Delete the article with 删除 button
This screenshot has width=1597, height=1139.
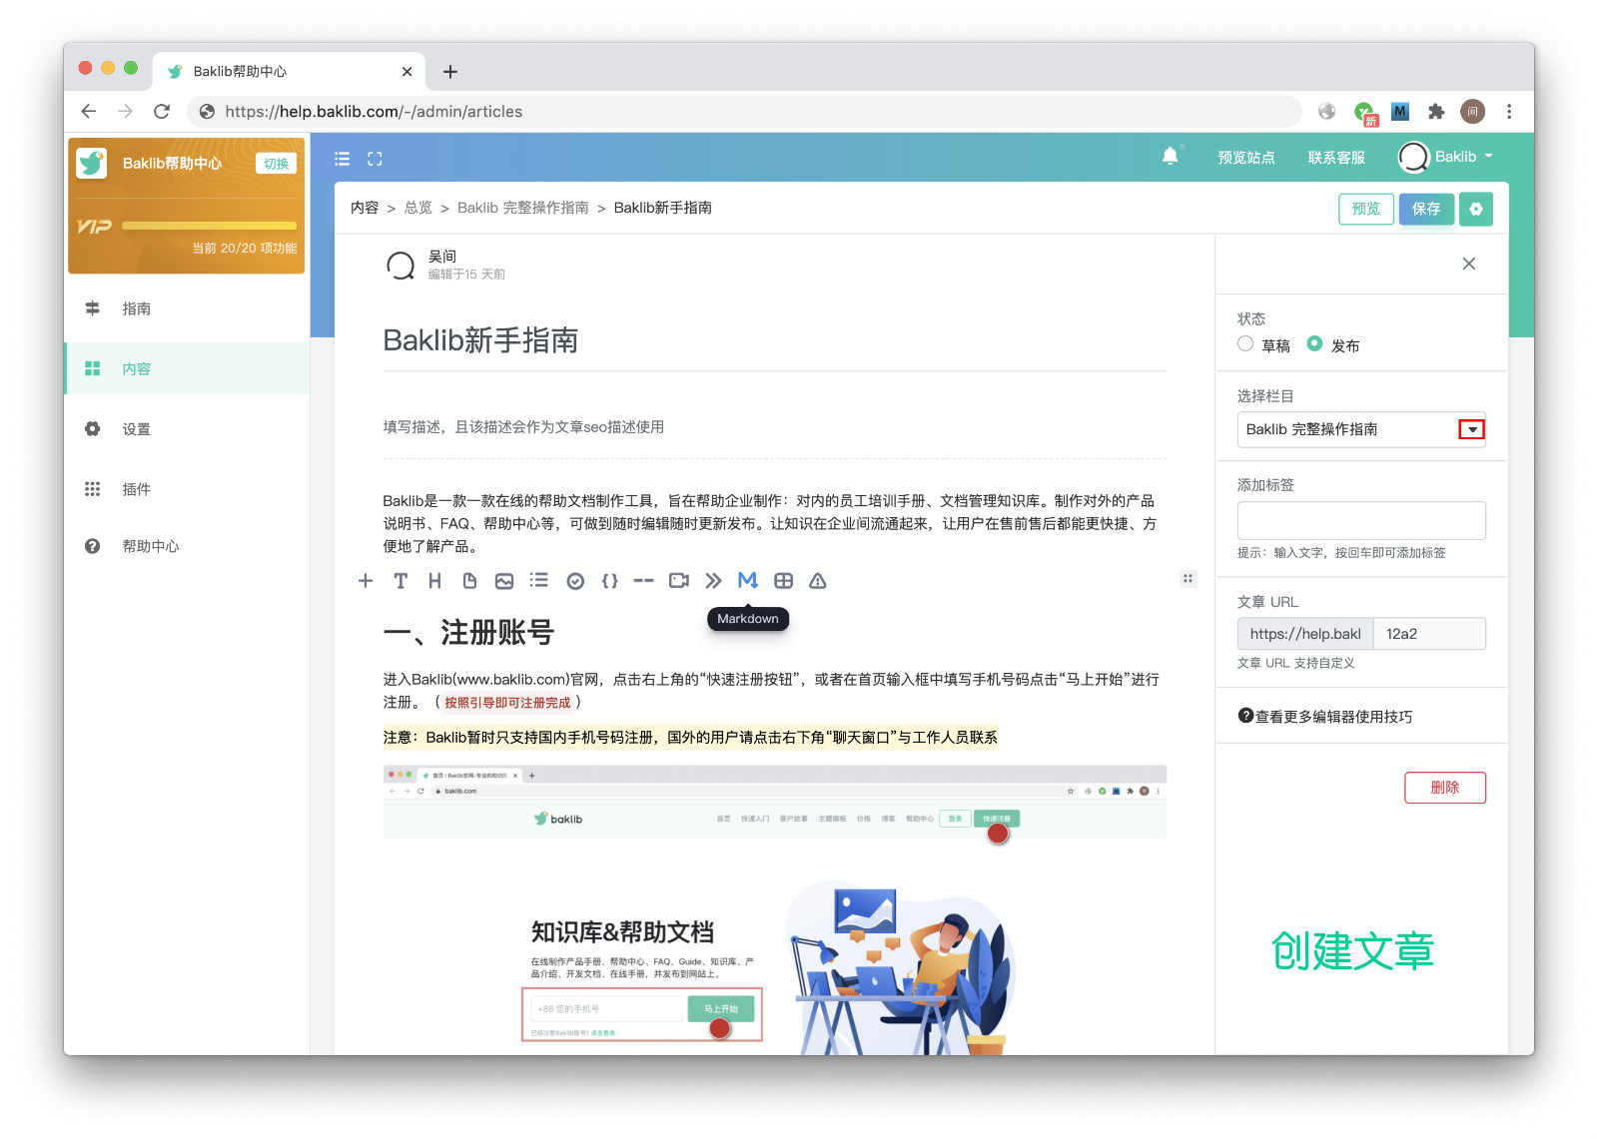coord(1444,788)
